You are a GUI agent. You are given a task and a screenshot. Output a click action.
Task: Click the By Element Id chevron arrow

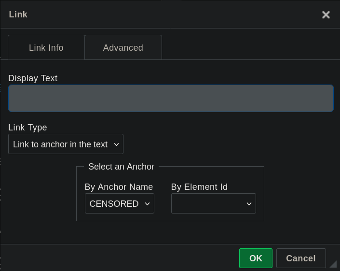click(x=249, y=204)
